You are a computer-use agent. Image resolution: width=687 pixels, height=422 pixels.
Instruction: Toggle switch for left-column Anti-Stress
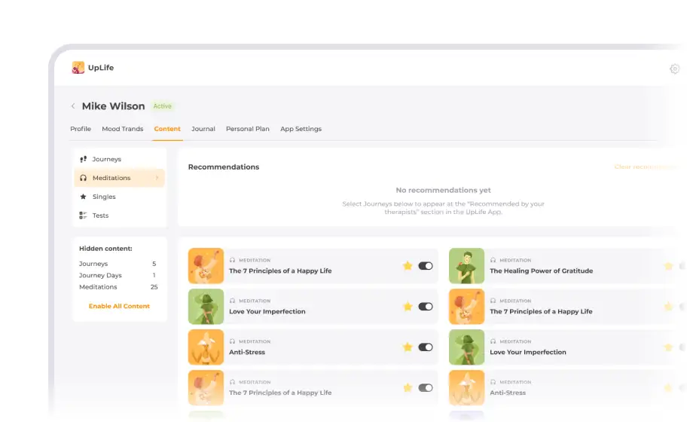pos(426,347)
